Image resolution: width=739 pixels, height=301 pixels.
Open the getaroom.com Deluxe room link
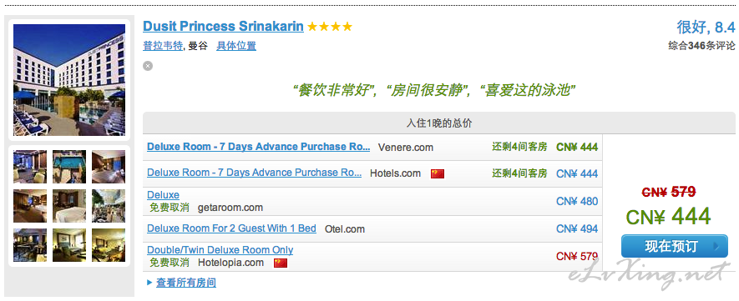click(163, 195)
